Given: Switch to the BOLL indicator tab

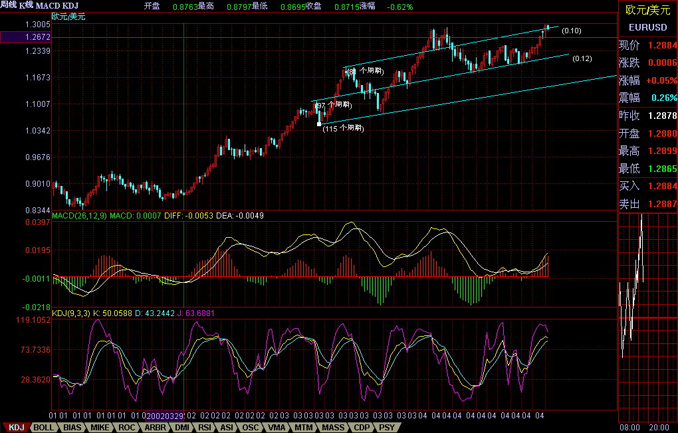Looking at the screenshot, I should [x=44, y=428].
